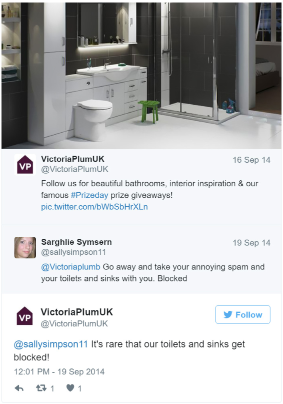The width and height of the screenshot is (283, 404).
Task: Open the pic.twitter.com/bWbSbHrXLn link
Action: [94, 207]
